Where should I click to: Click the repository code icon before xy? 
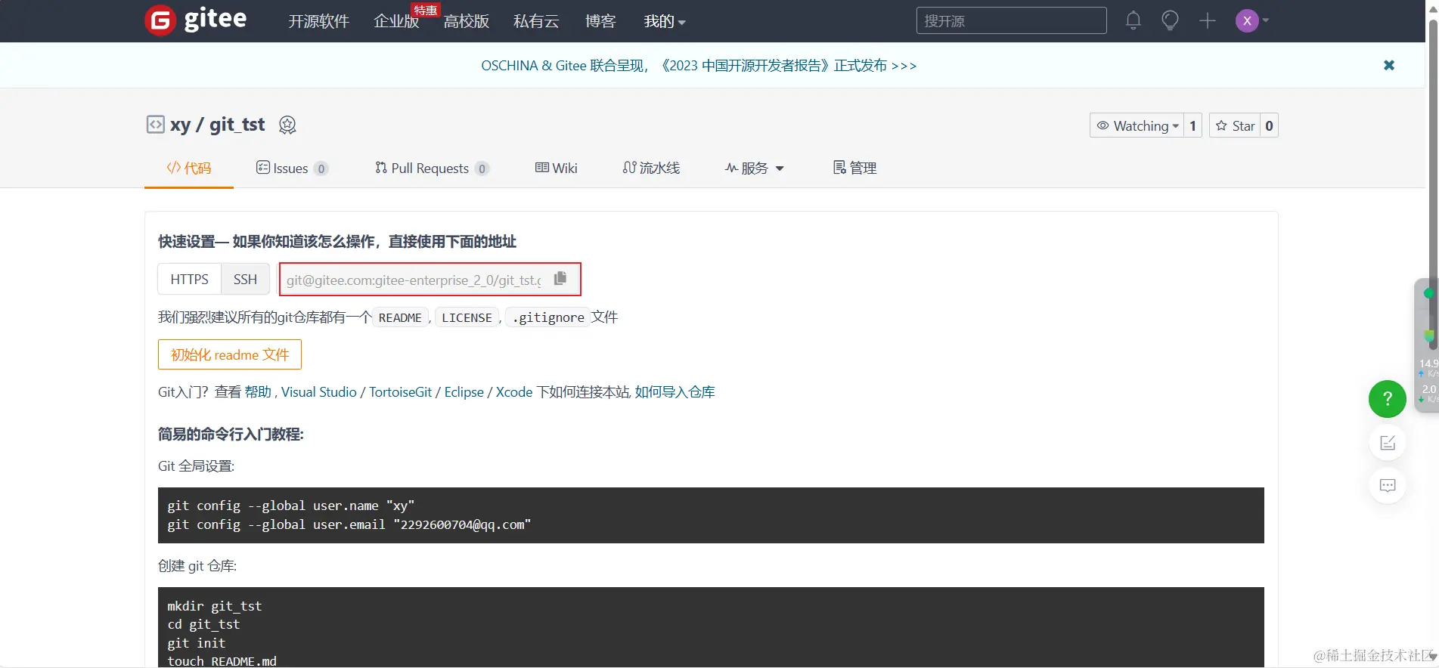[x=155, y=125]
